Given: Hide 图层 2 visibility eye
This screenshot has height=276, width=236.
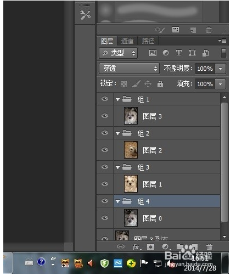Looking at the screenshot, I should point(105,150).
